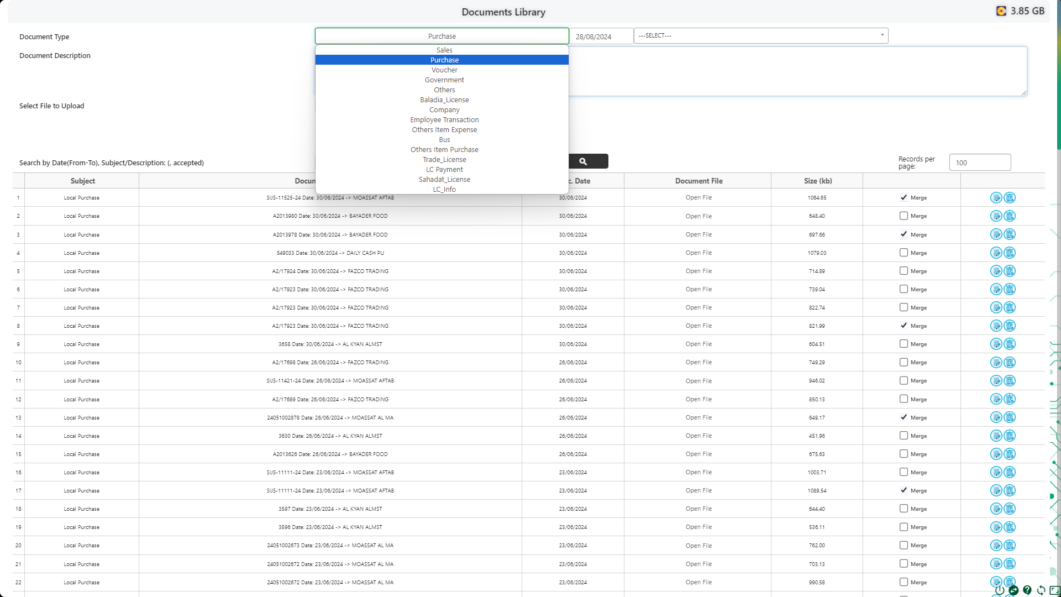1061x597 pixels.
Task: Click the storage pie icon next to 3.85 GB
Action: coord(1001,11)
